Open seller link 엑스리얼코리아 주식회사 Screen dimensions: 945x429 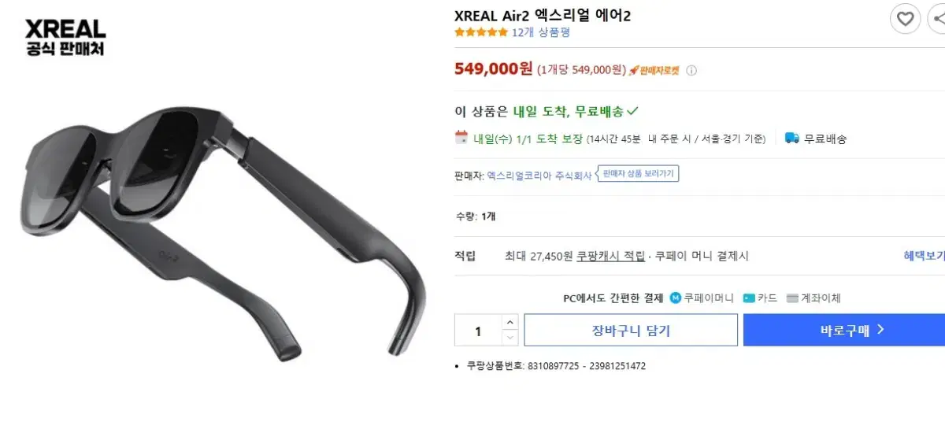(x=539, y=176)
